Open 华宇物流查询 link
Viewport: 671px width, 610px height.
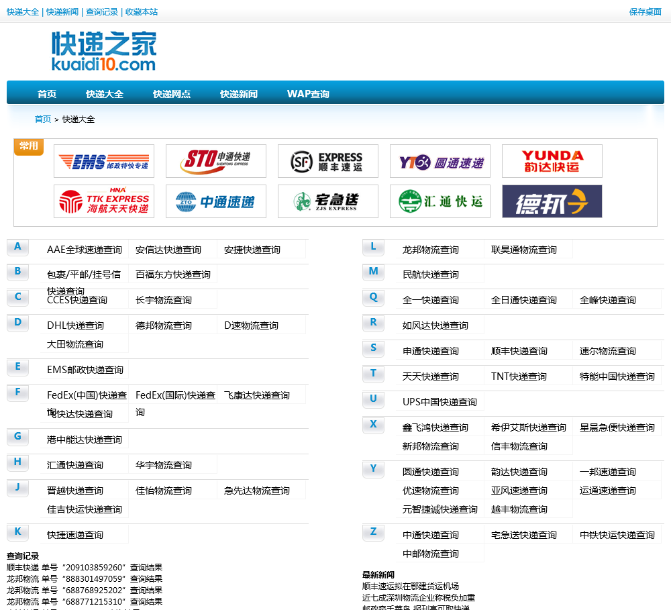164,465
